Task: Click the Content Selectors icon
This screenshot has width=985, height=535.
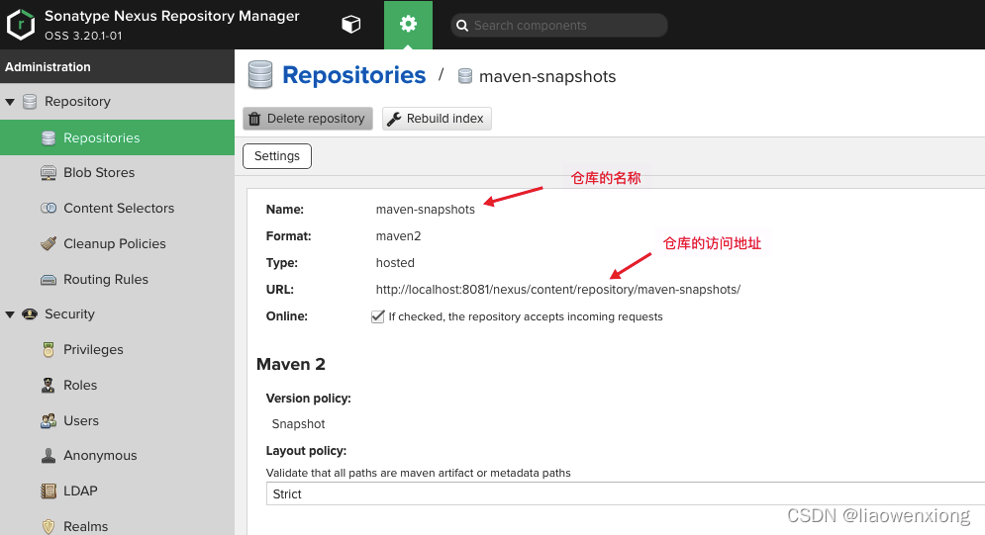Action: tap(49, 209)
